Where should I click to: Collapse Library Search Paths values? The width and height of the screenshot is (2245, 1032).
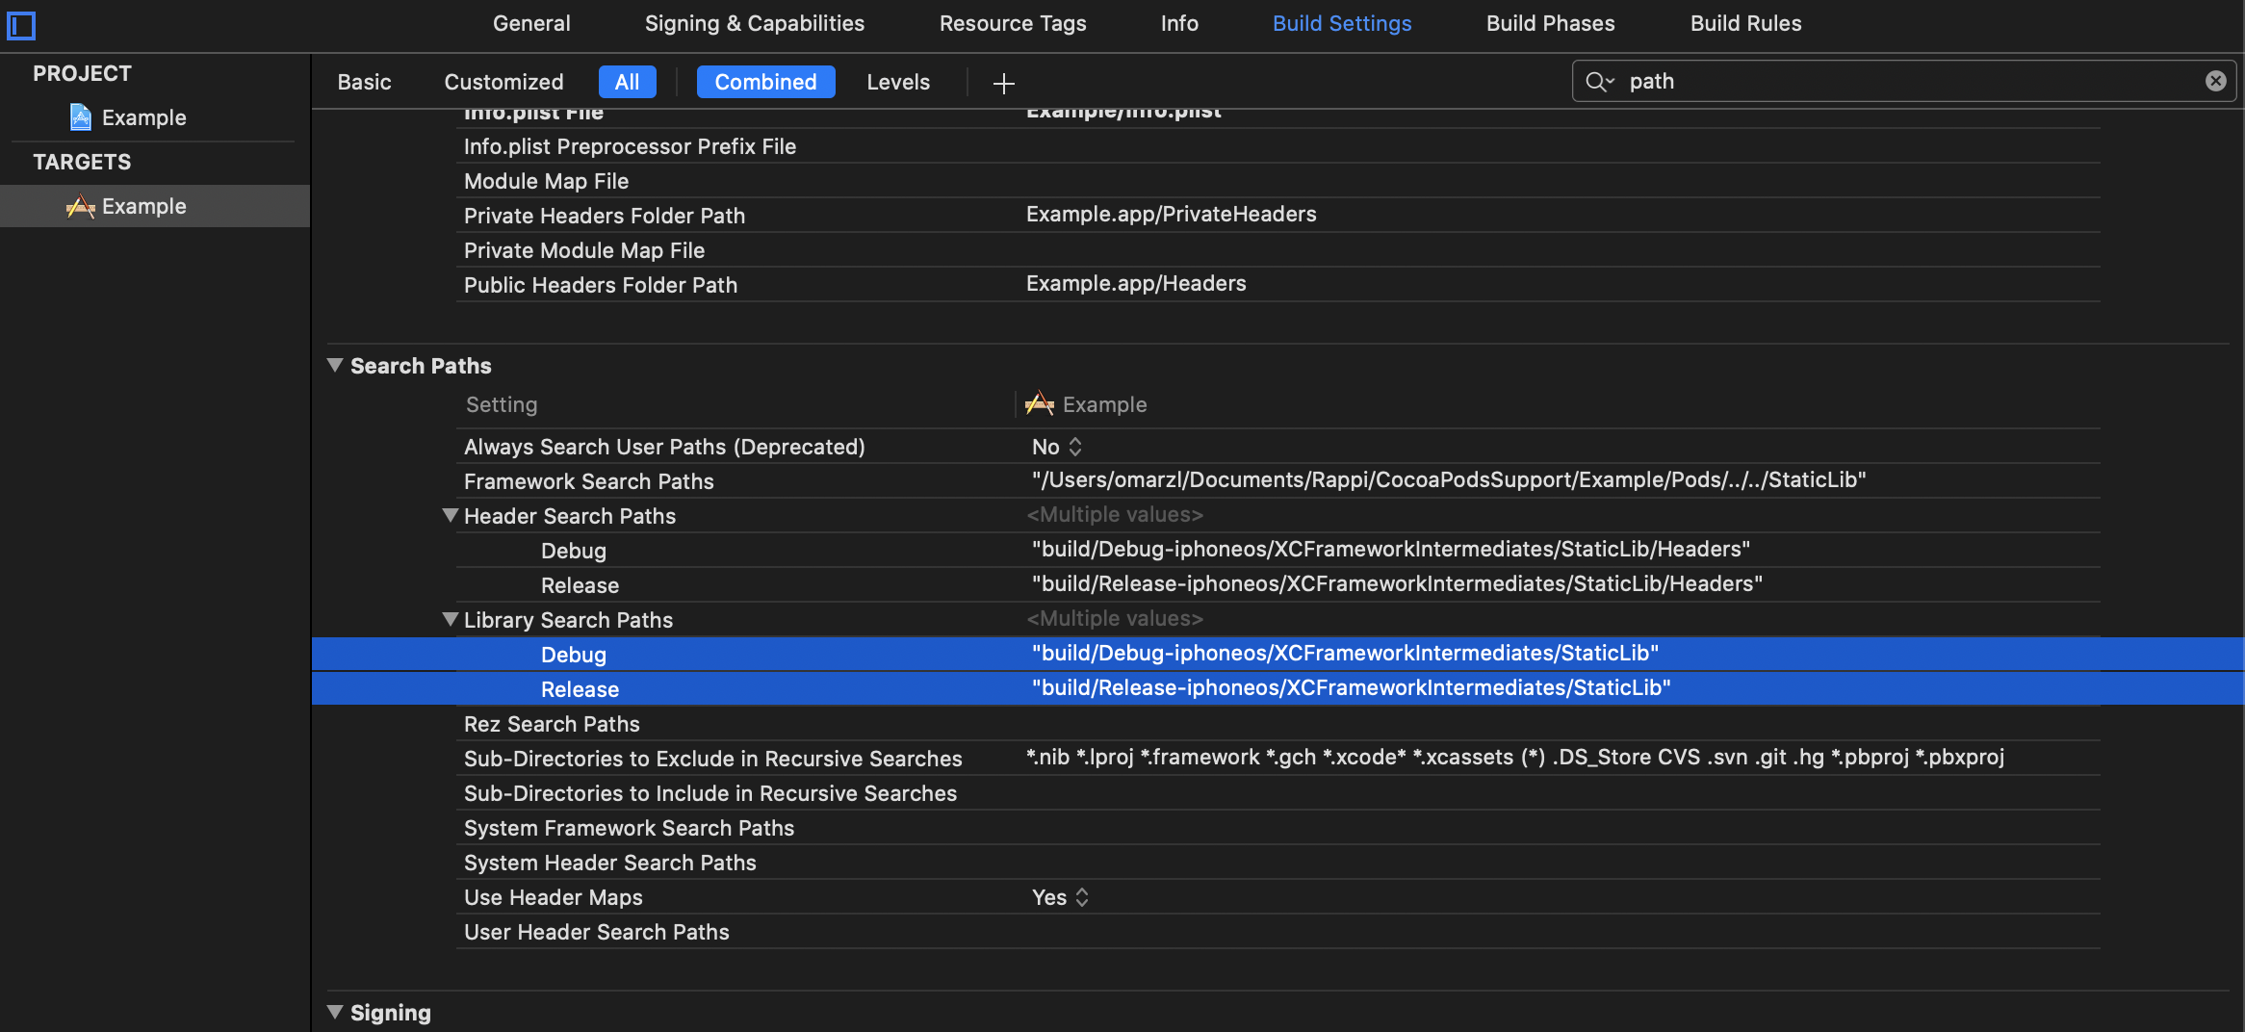(450, 619)
